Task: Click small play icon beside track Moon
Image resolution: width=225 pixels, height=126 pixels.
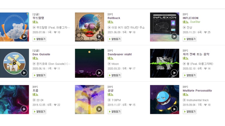Action: (109, 64)
